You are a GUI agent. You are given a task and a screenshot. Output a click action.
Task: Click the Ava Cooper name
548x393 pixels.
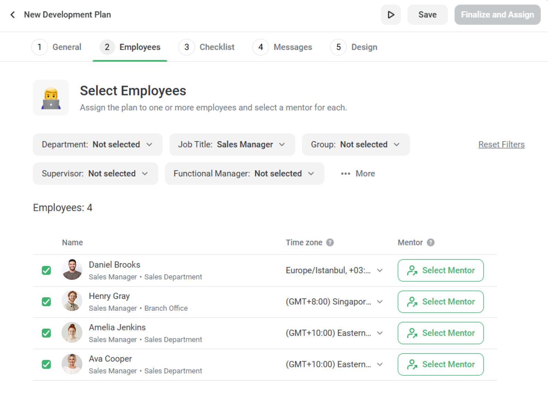pos(110,359)
